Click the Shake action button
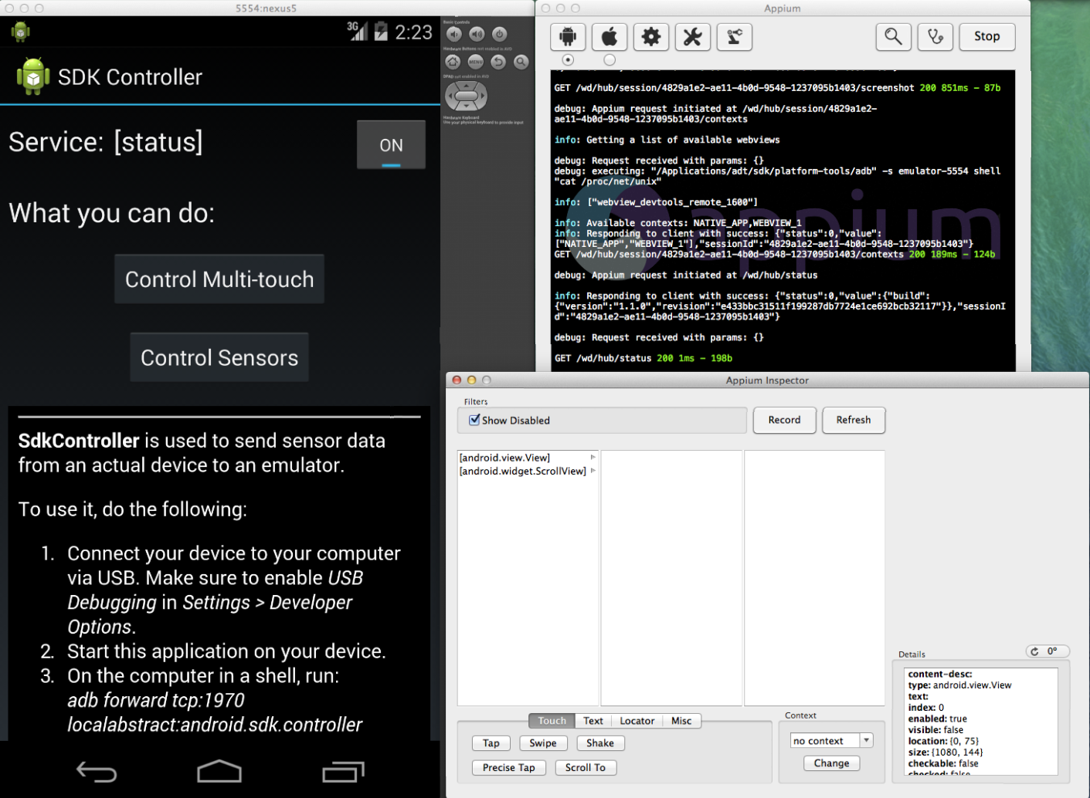 (x=600, y=743)
